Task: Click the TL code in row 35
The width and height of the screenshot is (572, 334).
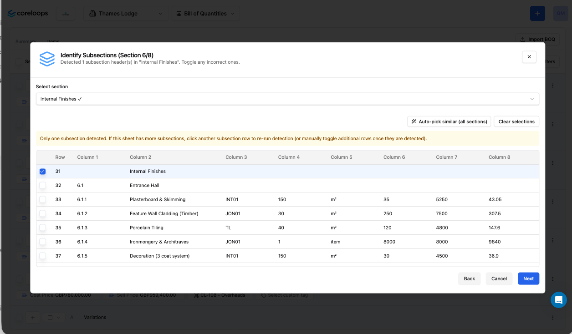Action: pos(229,228)
